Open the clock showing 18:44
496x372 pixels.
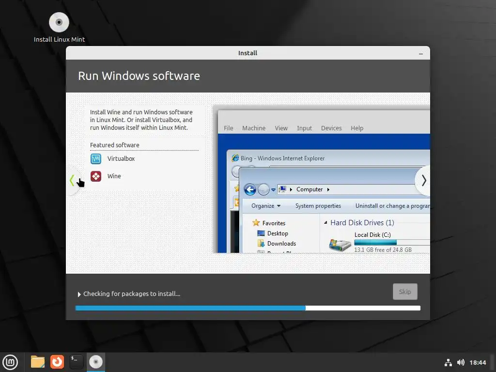[478, 362]
